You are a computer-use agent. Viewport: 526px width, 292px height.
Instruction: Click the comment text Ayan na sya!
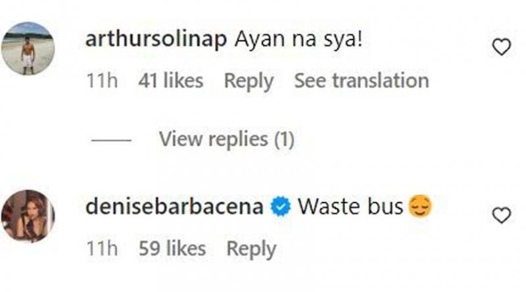click(x=299, y=40)
